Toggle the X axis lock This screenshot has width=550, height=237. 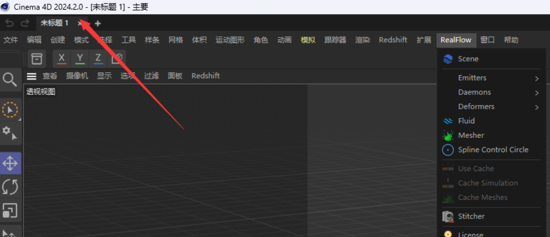62,59
